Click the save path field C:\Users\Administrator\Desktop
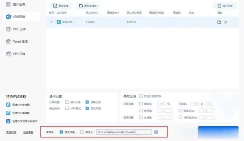The width and height of the screenshot is (244, 141). [124, 132]
